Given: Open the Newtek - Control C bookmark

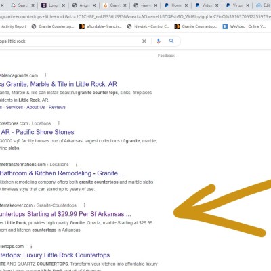Looking at the screenshot, I should point(148,26).
